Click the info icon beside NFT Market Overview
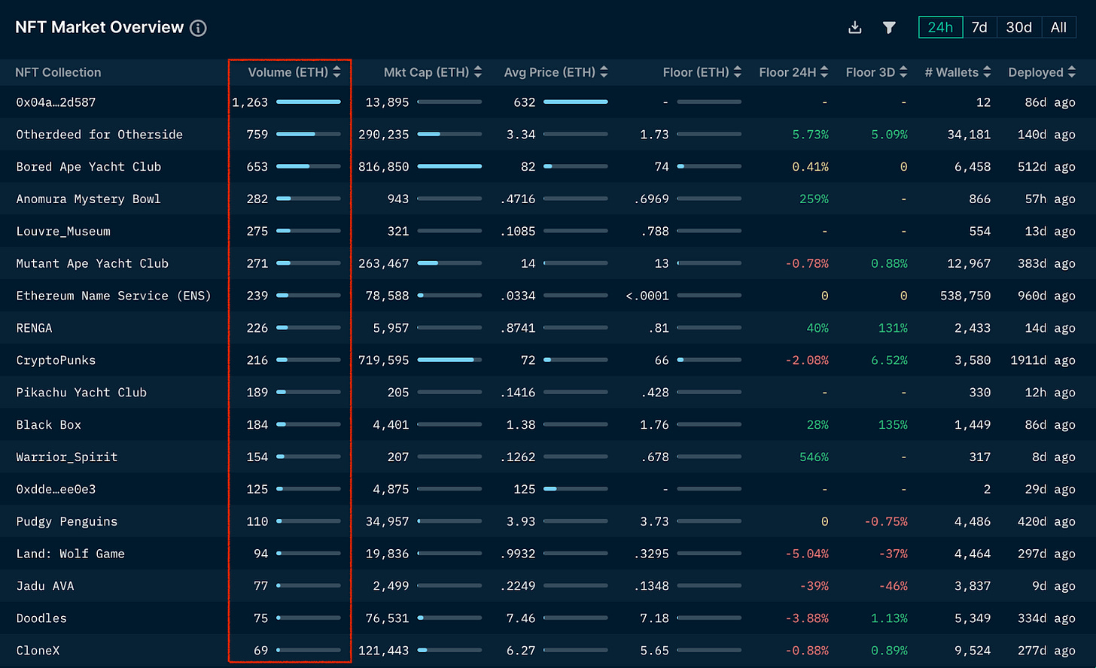 click(x=198, y=28)
